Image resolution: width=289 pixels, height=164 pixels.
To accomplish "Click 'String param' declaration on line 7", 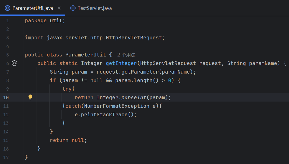I will (x=68, y=72).
